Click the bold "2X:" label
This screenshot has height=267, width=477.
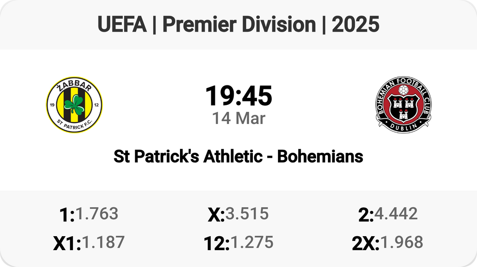point(365,244)
